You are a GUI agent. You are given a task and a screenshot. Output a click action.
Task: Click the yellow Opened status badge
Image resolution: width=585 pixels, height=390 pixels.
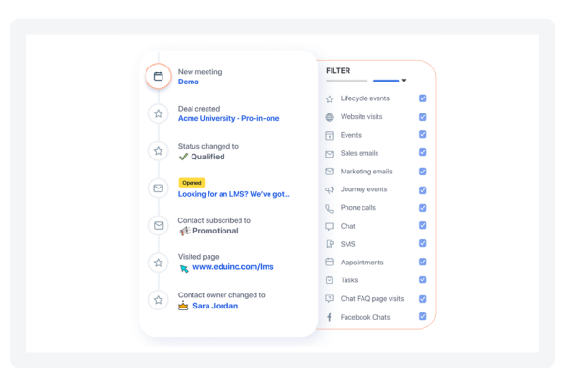coord(192,182)
